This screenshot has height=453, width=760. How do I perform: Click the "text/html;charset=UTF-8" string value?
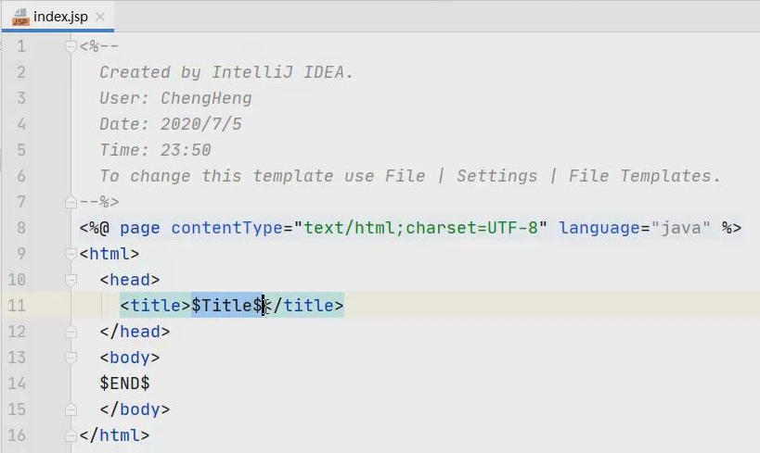[420, 227]
